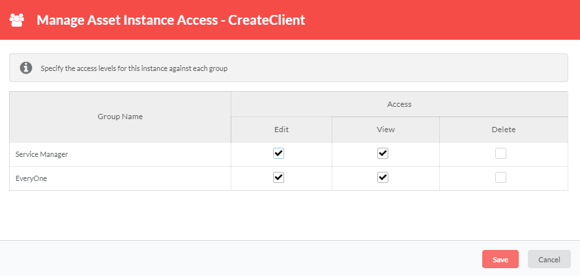Image resolution: width=580 pixels, height=276 pixels.
Task: Click the user group icon in header
Action: tap(17, 20)
